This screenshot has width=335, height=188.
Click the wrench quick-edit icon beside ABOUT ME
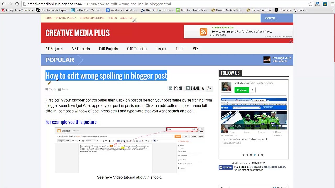(x=134, y=20)
